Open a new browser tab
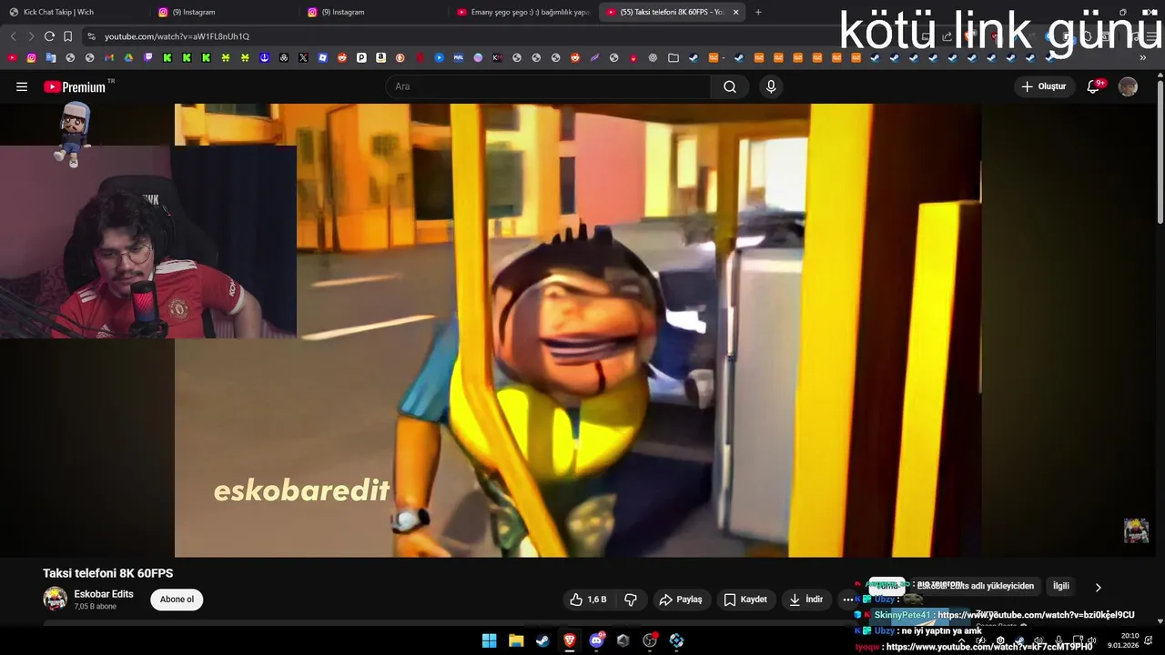This screenshot has height=655, width=1165. [758, 12]
